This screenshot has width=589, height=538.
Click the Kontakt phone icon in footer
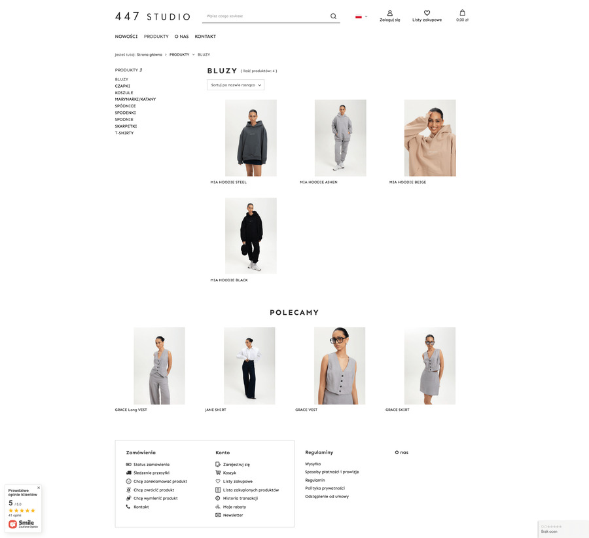[128, 507]
